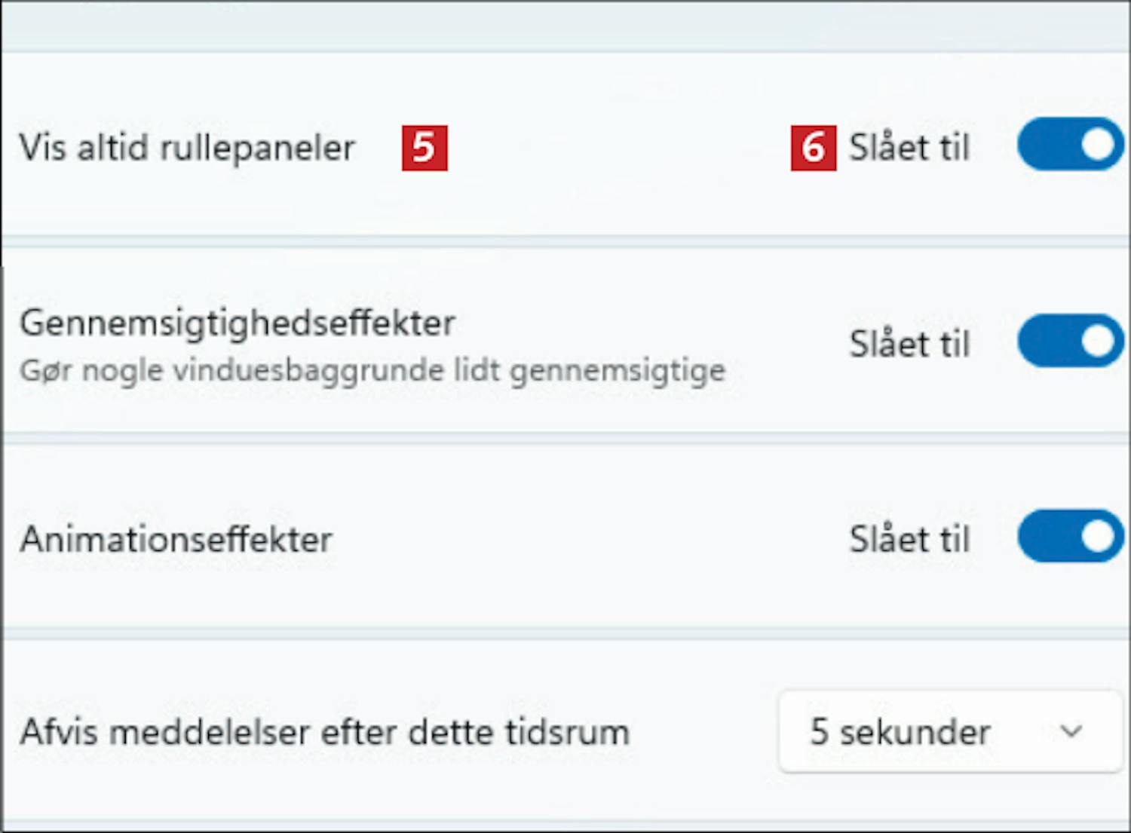Click the red number 5 badge

point(425,148)
